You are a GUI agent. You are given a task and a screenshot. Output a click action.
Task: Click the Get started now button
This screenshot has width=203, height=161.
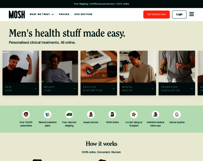pyautogui.click(x=157, y=14)
